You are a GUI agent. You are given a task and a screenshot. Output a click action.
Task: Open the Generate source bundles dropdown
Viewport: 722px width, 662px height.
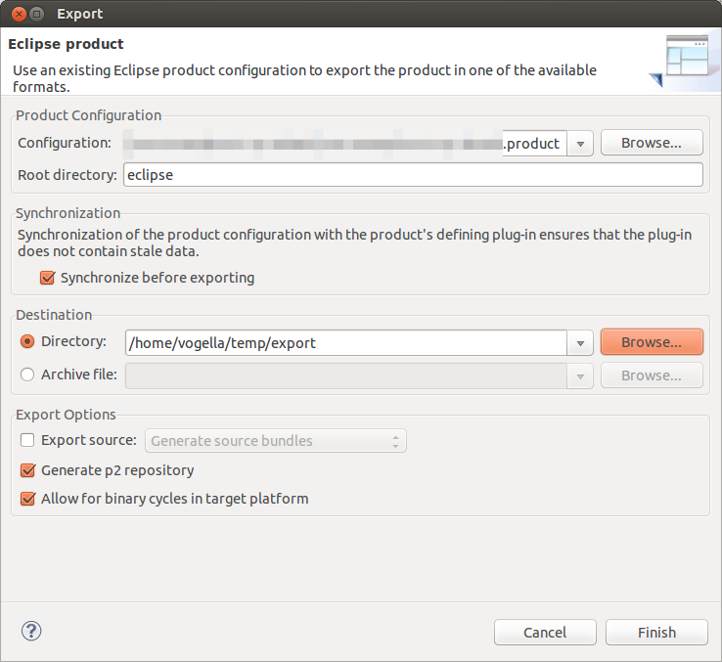click(x=276, y=441)
